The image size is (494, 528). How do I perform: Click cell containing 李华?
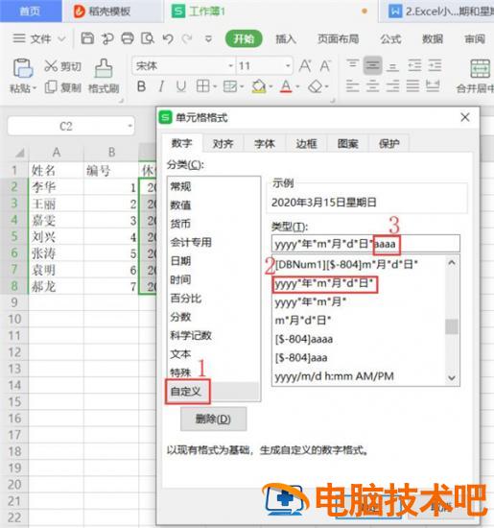click(57, 187)
